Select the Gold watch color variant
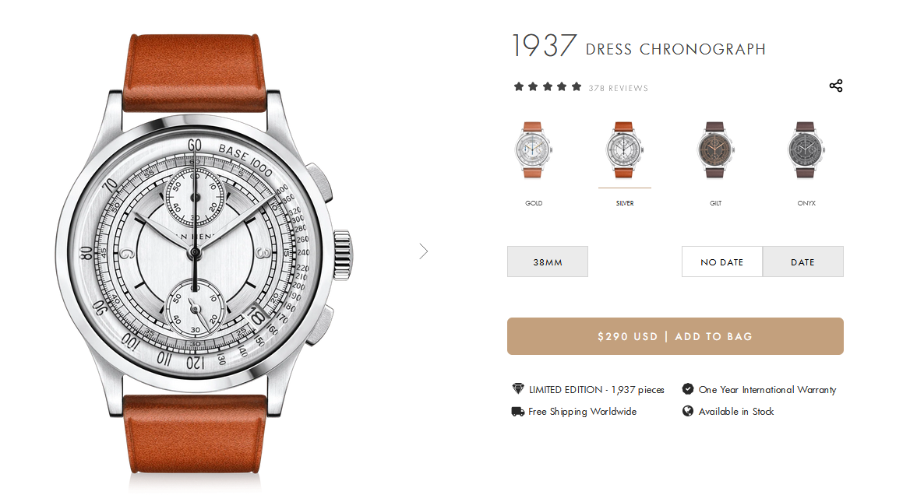The height and width of the screenshot is (502, 917). click(x=534, y=150)
